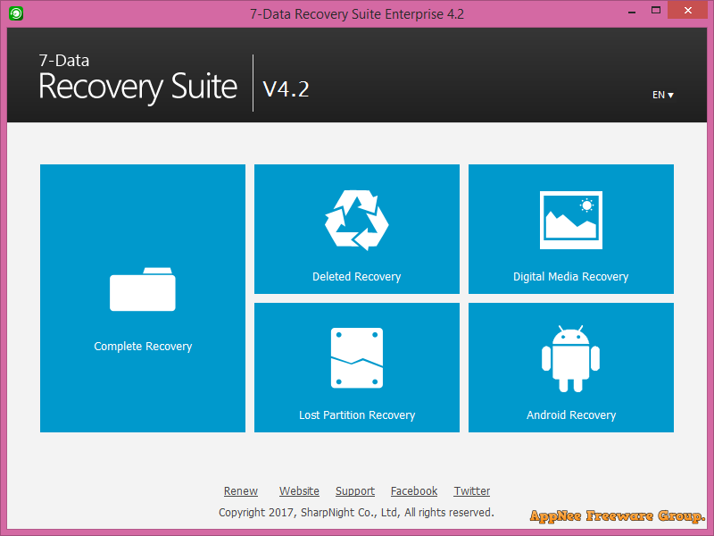714x536 pixels.
Task: Click the green app icon in title bar
Action: pos(16,13)
